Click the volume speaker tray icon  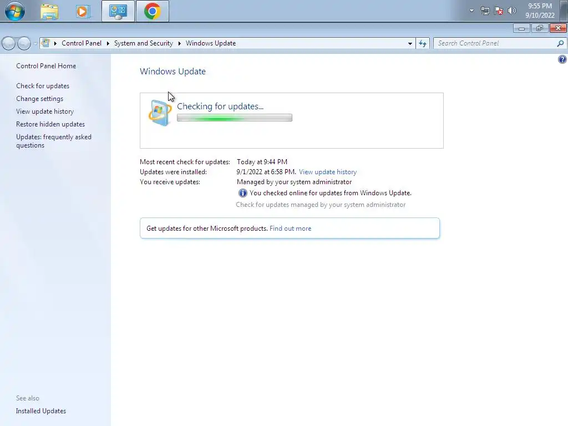(x=512, y=11)
